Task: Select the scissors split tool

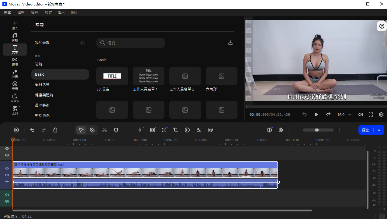Action: click(x=105, y=130)
